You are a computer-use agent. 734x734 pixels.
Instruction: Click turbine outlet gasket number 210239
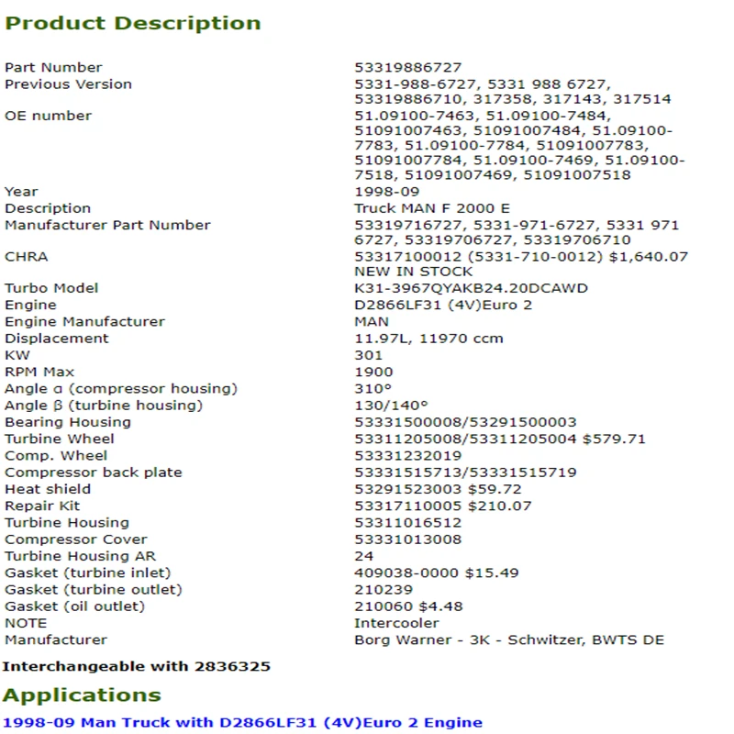384,590
